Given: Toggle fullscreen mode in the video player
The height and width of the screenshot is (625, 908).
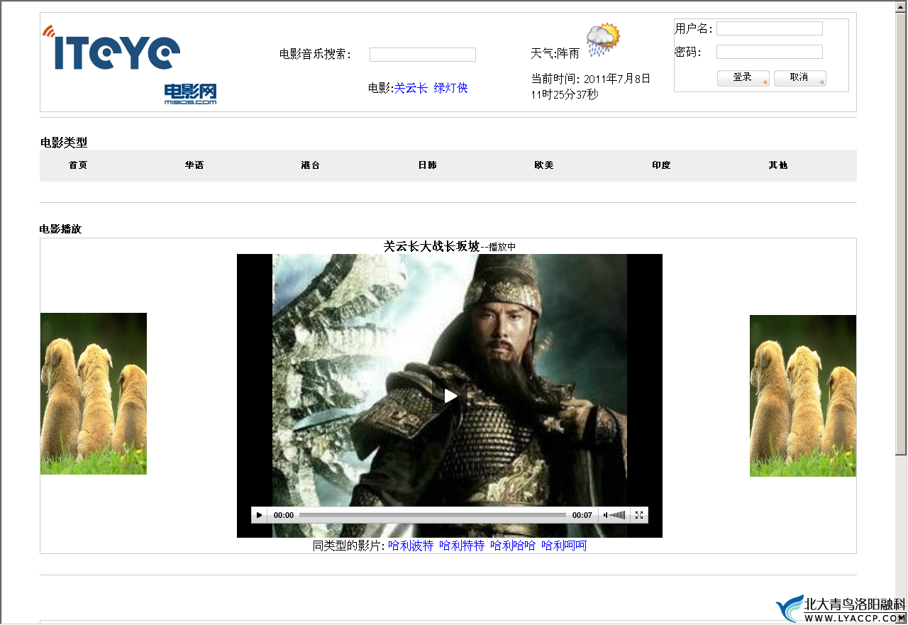Looking at the screenshot, I should click(x=639, y=515).
